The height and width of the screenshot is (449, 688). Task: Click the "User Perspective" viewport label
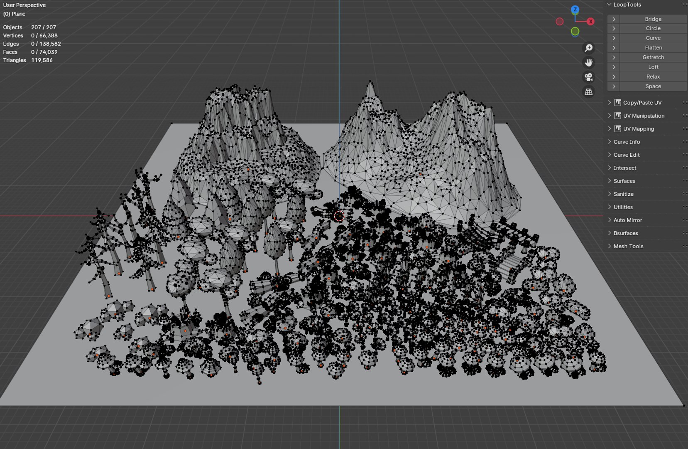pyautogui.click(x=24, y=5)
